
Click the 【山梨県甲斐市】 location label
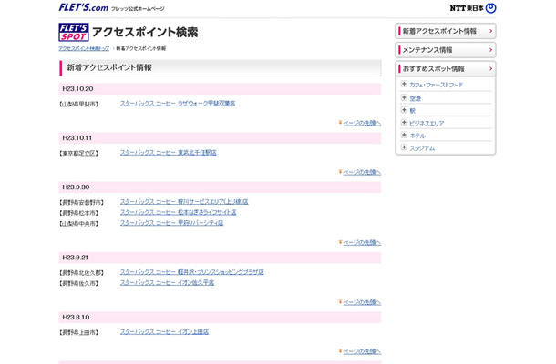click(78, 104)
